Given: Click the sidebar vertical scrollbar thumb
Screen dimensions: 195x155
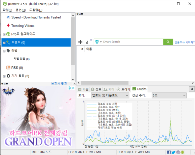Looking at the screenshot, I should tap(73, 41).
